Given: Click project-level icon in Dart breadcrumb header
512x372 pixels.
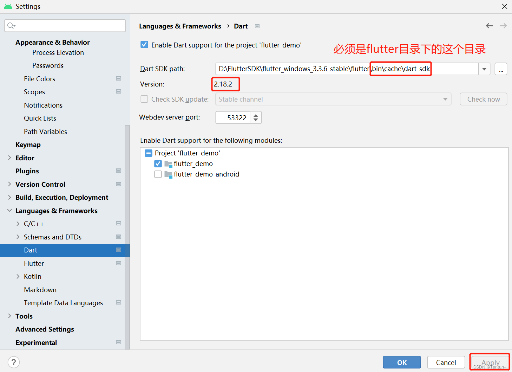Looking at the screenshot, I should (x=257, y=26).
